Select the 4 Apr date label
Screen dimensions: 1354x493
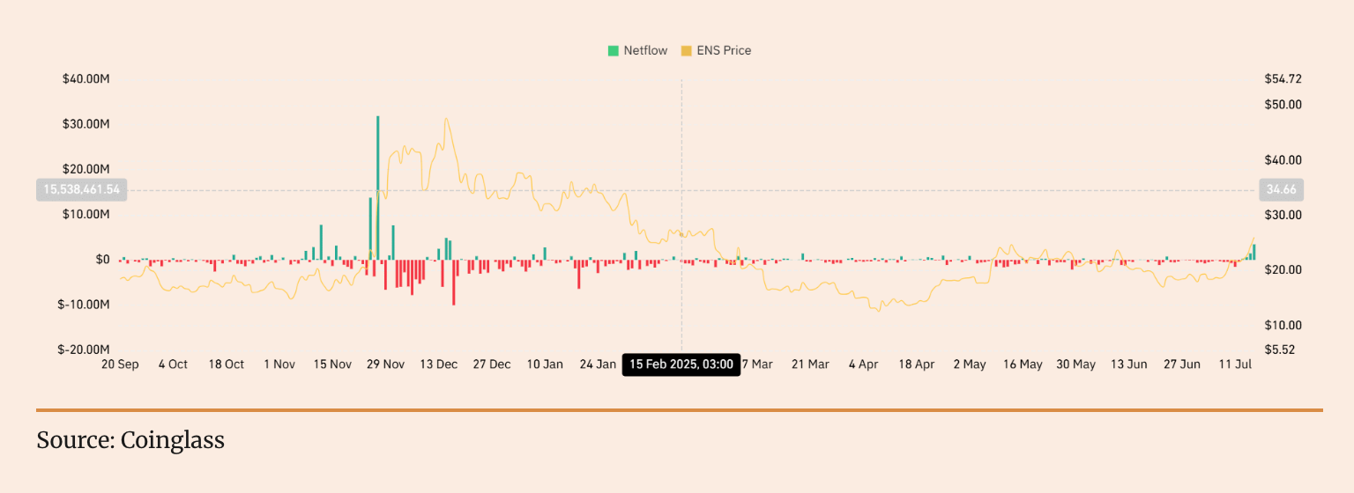pos(864,364)
